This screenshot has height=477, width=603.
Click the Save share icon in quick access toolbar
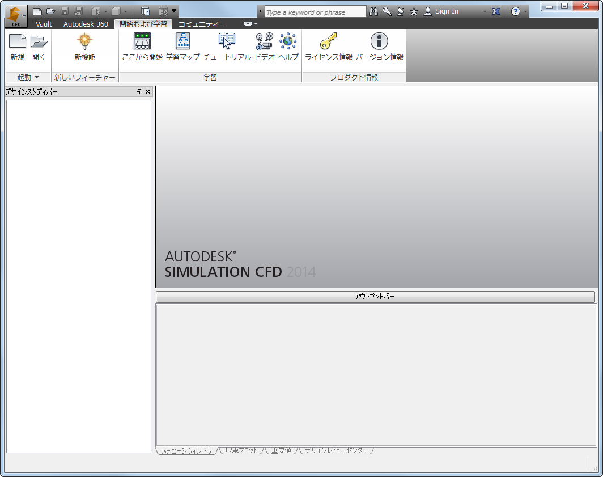pos(78,11)
